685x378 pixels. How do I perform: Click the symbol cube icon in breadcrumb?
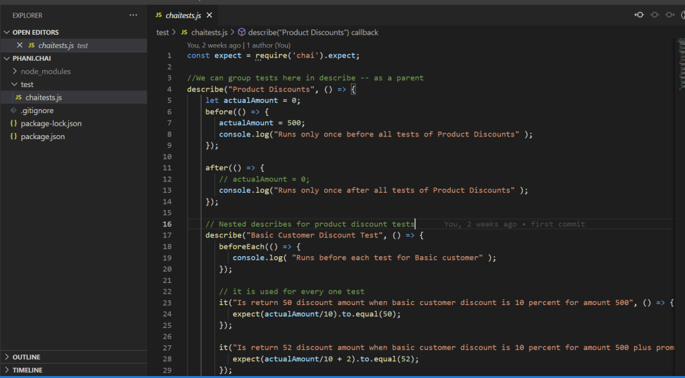[242, 32]
